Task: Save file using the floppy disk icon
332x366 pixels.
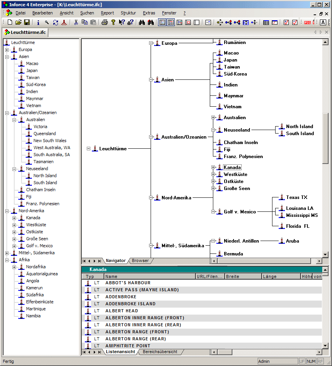Action: [27, 23]
